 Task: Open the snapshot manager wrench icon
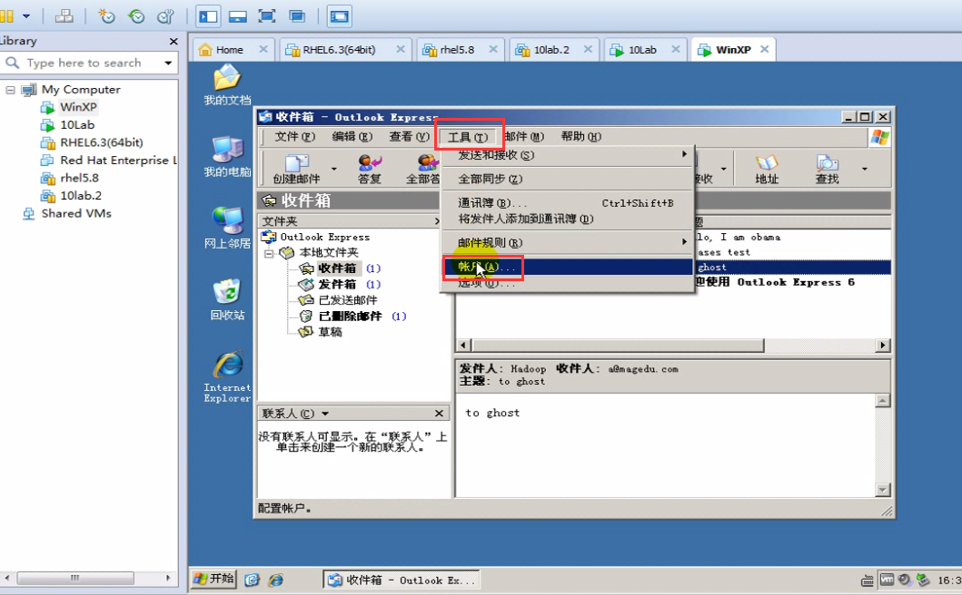coord(165,16)
